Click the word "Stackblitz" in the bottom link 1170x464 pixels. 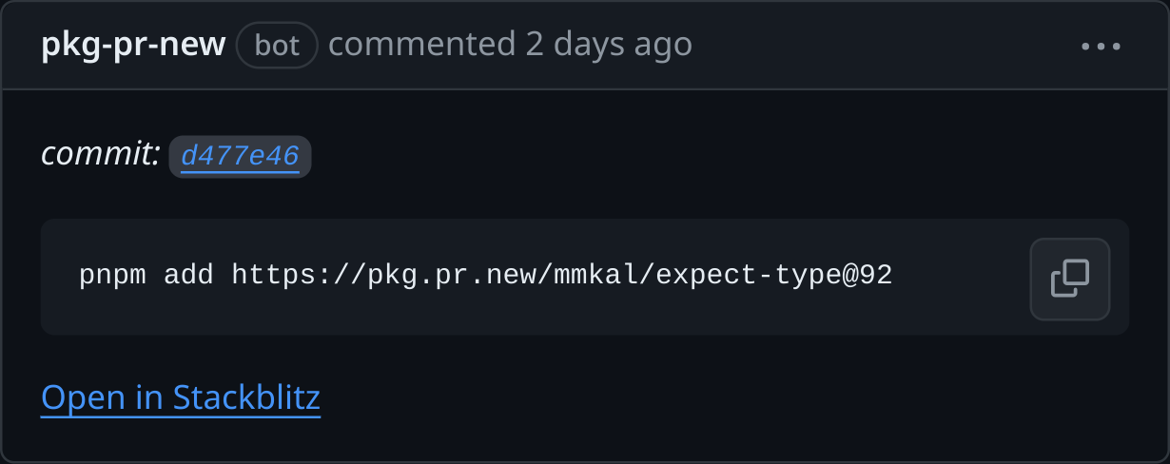pos(245,397)
